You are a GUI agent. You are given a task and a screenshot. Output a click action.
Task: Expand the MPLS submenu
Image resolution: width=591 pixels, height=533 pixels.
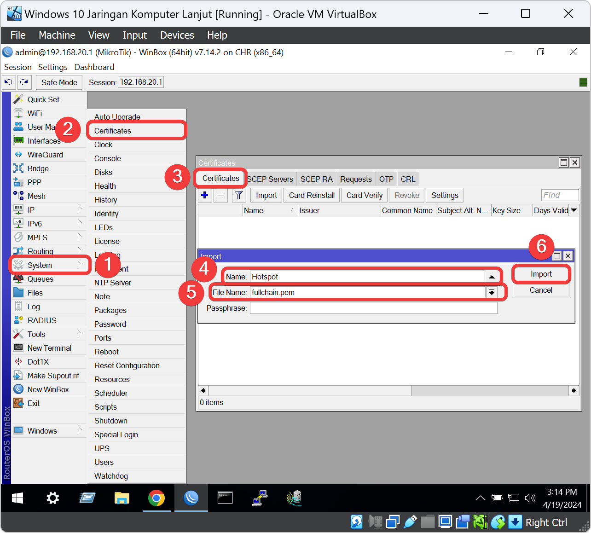[80, 237]
